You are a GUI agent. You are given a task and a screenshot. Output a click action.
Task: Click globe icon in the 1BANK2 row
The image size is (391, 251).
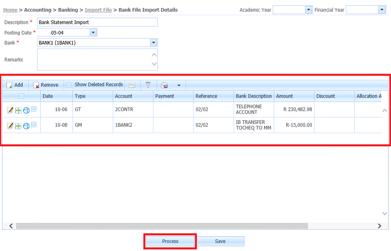pyautogui.click(x=26, y=126)
